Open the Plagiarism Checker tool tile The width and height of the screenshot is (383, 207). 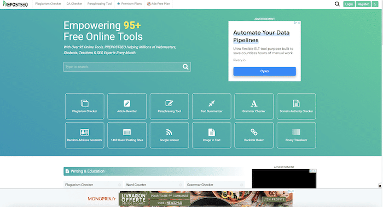click(84, 106)
